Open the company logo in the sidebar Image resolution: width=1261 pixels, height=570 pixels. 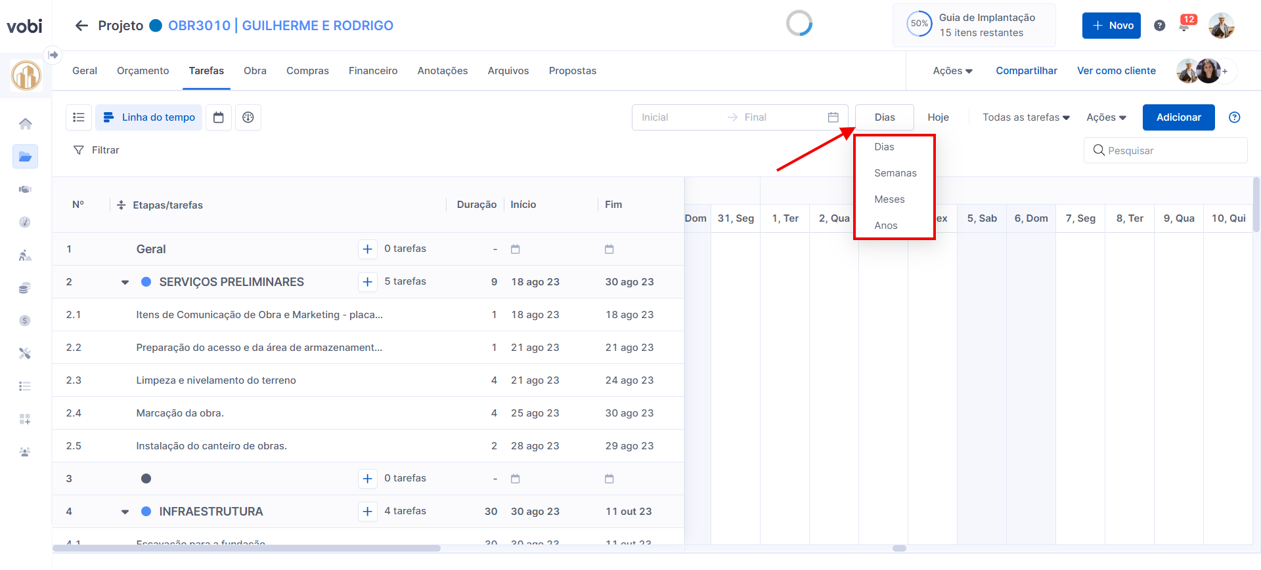(x=26, y=75)
